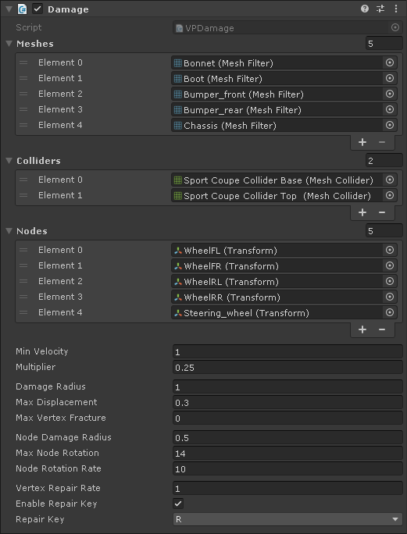Add an element to the Nodes list
The width and height of the screenshot is (407, 534).
(362, 329)
